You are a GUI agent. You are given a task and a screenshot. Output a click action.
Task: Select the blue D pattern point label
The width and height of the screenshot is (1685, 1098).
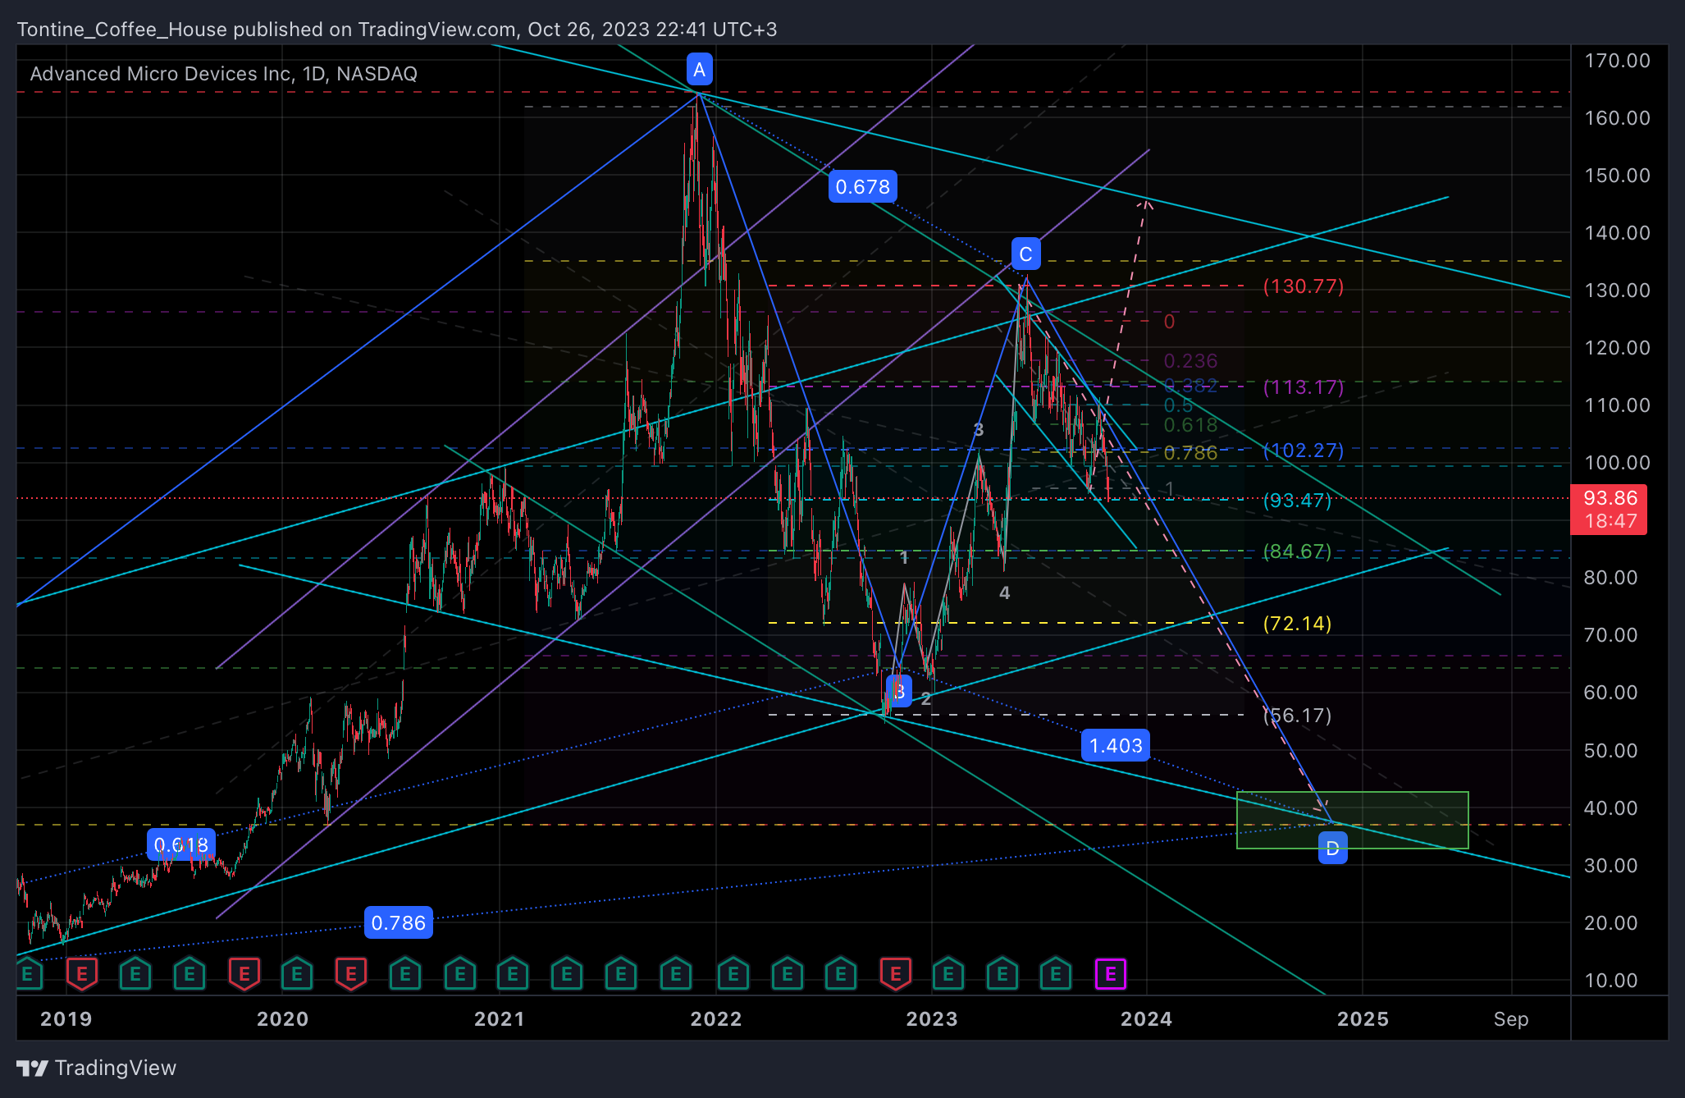tap(1332, 849)
